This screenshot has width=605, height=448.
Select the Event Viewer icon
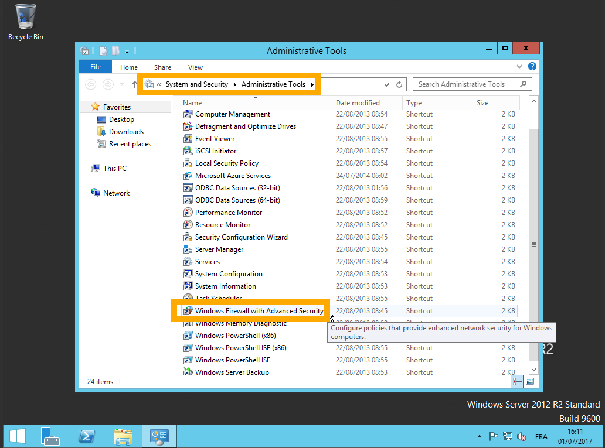(188, 139)
